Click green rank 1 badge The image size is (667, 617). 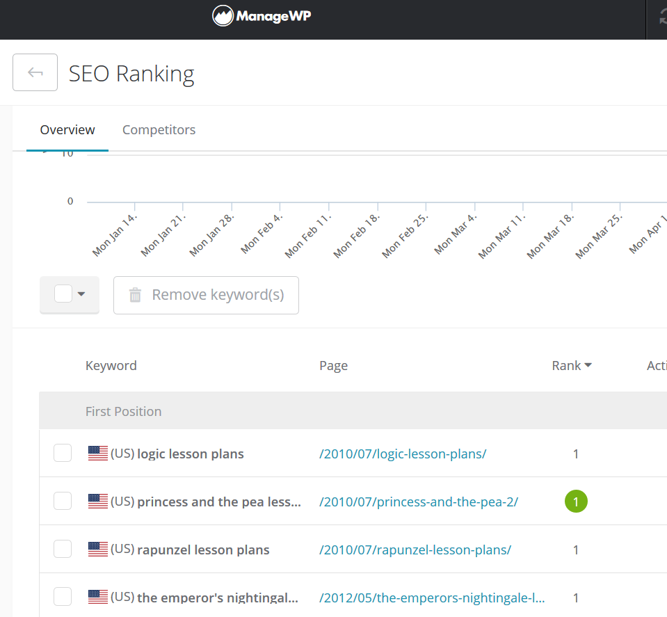point(576,502)
